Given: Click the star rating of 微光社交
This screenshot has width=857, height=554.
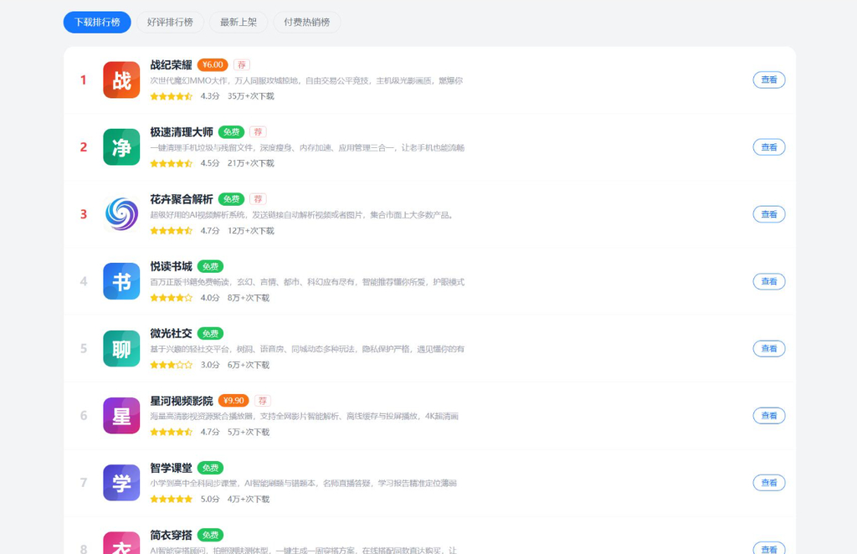Looking at the screenshot, I should click(172, 365).
